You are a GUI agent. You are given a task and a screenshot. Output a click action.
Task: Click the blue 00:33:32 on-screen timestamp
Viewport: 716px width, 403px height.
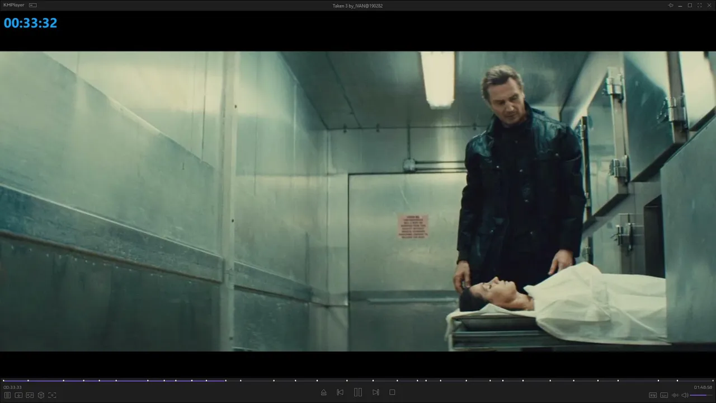[30, 23]
